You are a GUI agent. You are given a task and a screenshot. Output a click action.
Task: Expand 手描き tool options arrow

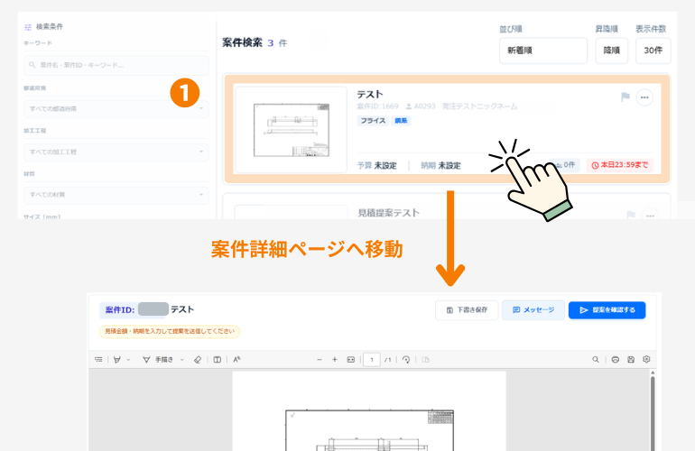(x=181, y=360)
